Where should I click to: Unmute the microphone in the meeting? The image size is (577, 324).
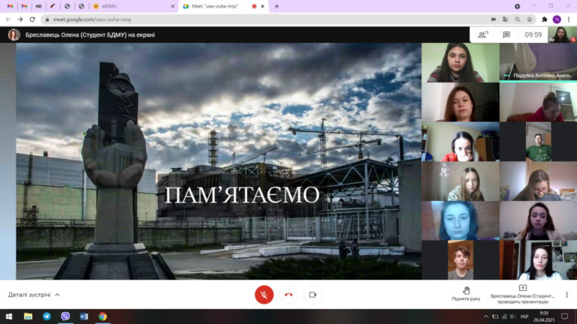[264, 295]
